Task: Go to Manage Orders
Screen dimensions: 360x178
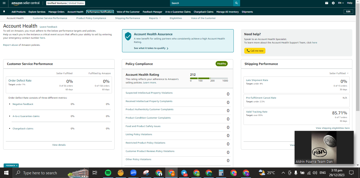Action: [56, 12]
